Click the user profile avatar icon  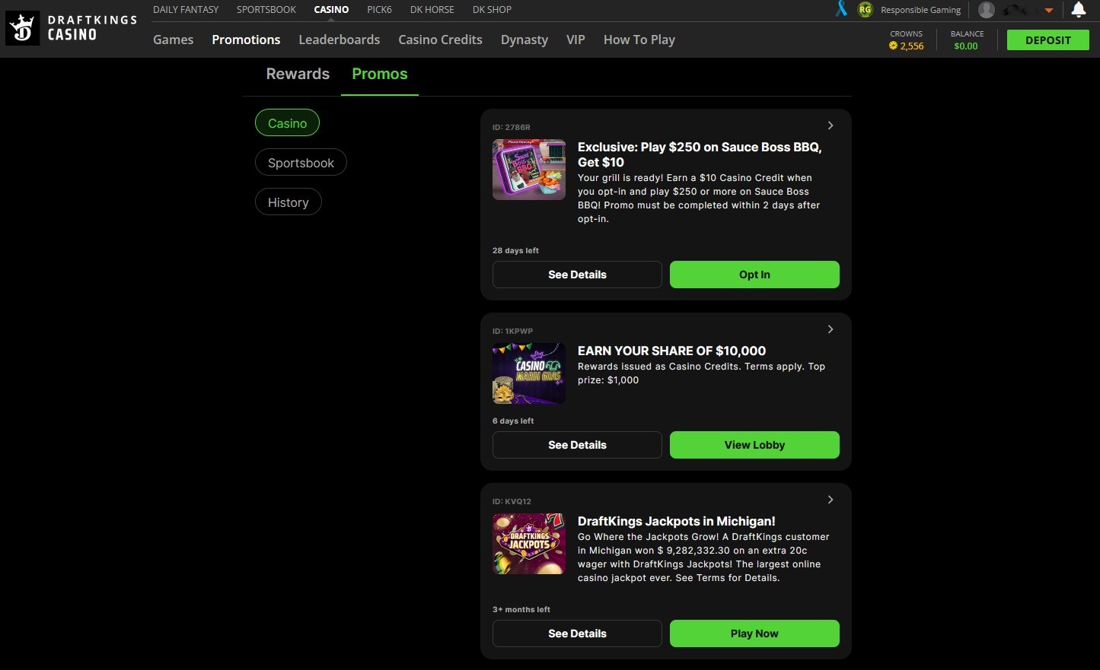[987, 9]
